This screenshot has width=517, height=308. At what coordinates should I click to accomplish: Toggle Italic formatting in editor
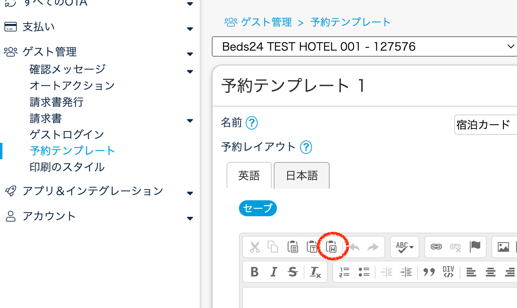pyautogui.click(x=274, y=272)
